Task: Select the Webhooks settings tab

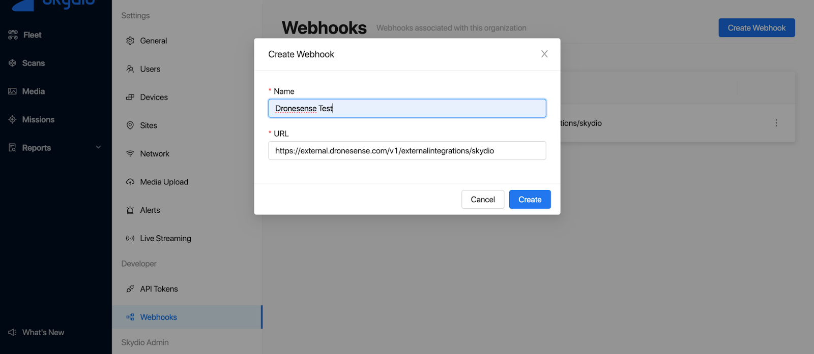Action: pos(187,317)
